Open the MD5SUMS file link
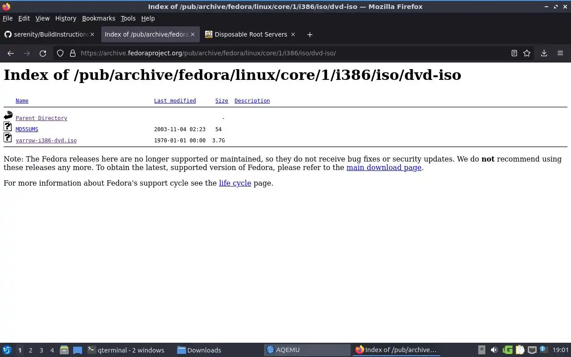 point(27,129)
